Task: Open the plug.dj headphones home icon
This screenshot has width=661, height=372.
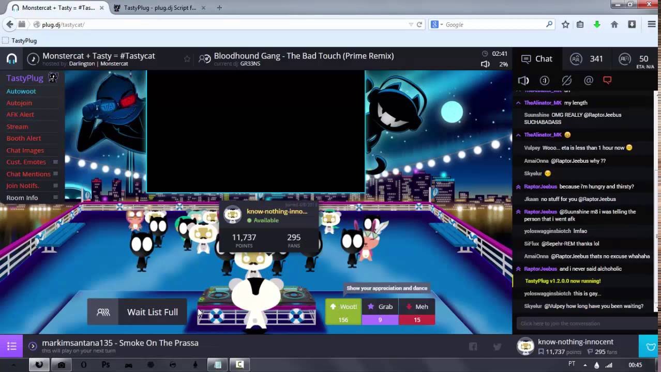Action: 11,59
